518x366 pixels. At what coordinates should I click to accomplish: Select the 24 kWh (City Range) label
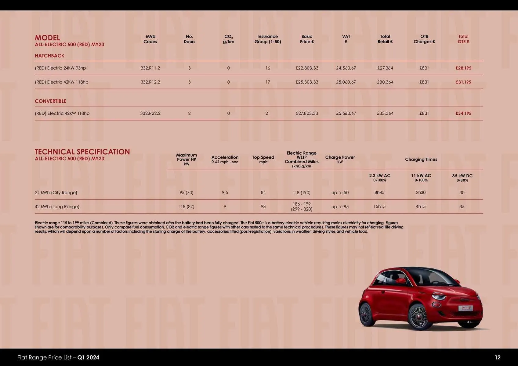coord(56,192)
